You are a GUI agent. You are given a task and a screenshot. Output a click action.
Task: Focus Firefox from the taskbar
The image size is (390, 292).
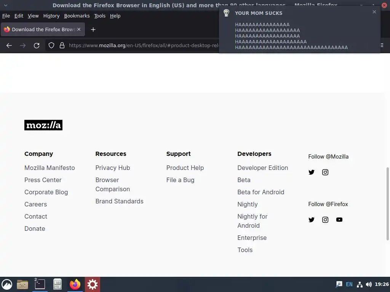click(x=75, y=284)
